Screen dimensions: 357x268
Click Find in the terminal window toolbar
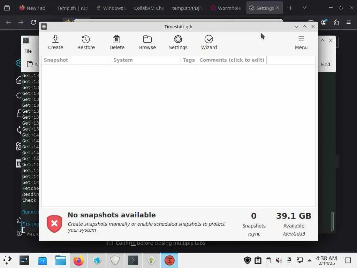pos(325,65)
